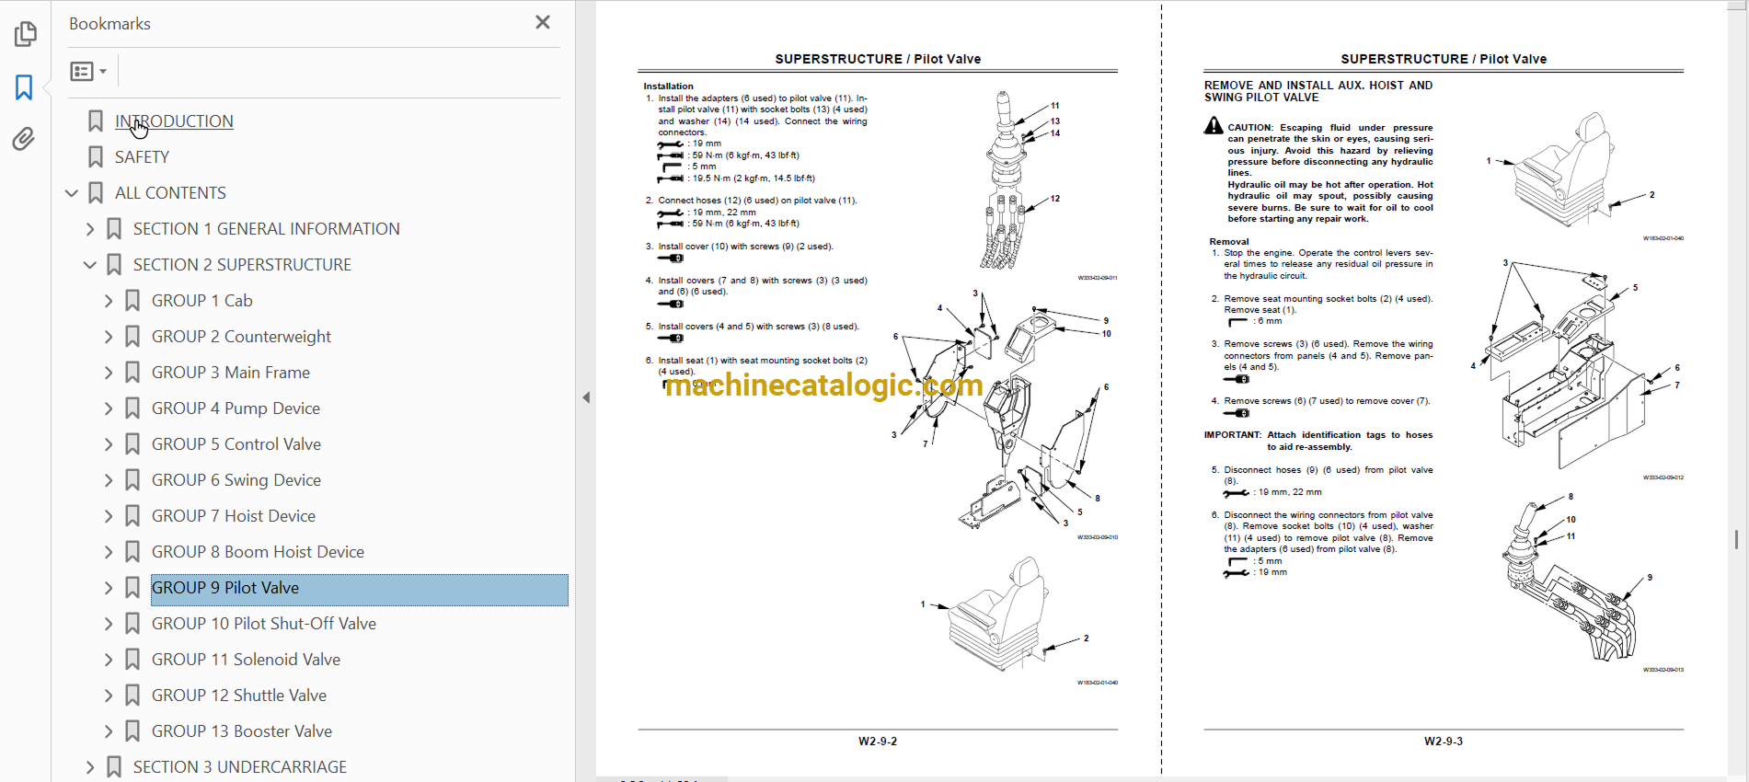Click the bookmark icon beside GROUP 5 Control Valve

[132, 444]
